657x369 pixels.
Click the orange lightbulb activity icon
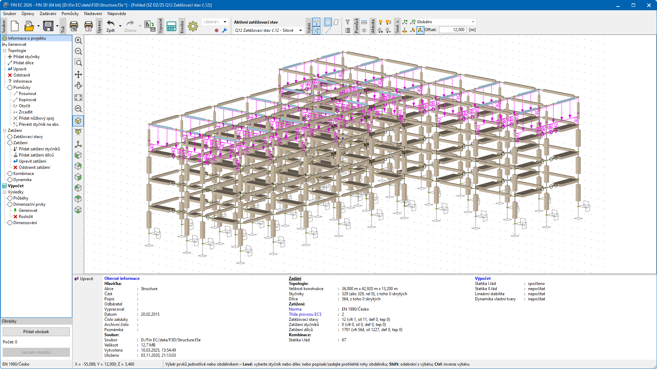(381, 22)
